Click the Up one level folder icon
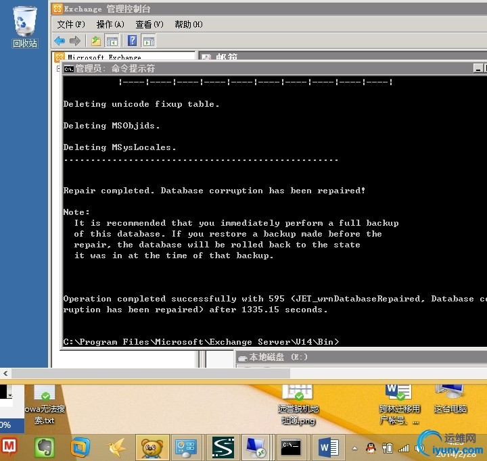The image size is (487, 461). tap(96, 41)
